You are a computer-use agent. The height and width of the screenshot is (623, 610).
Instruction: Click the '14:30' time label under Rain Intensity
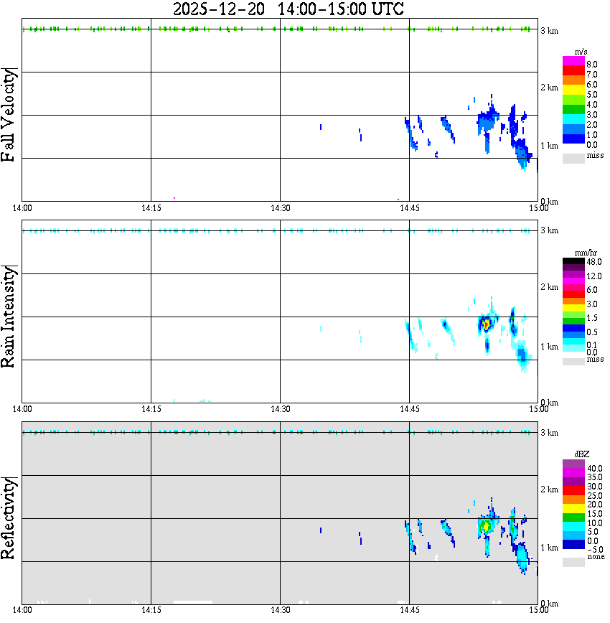[281, 409]
